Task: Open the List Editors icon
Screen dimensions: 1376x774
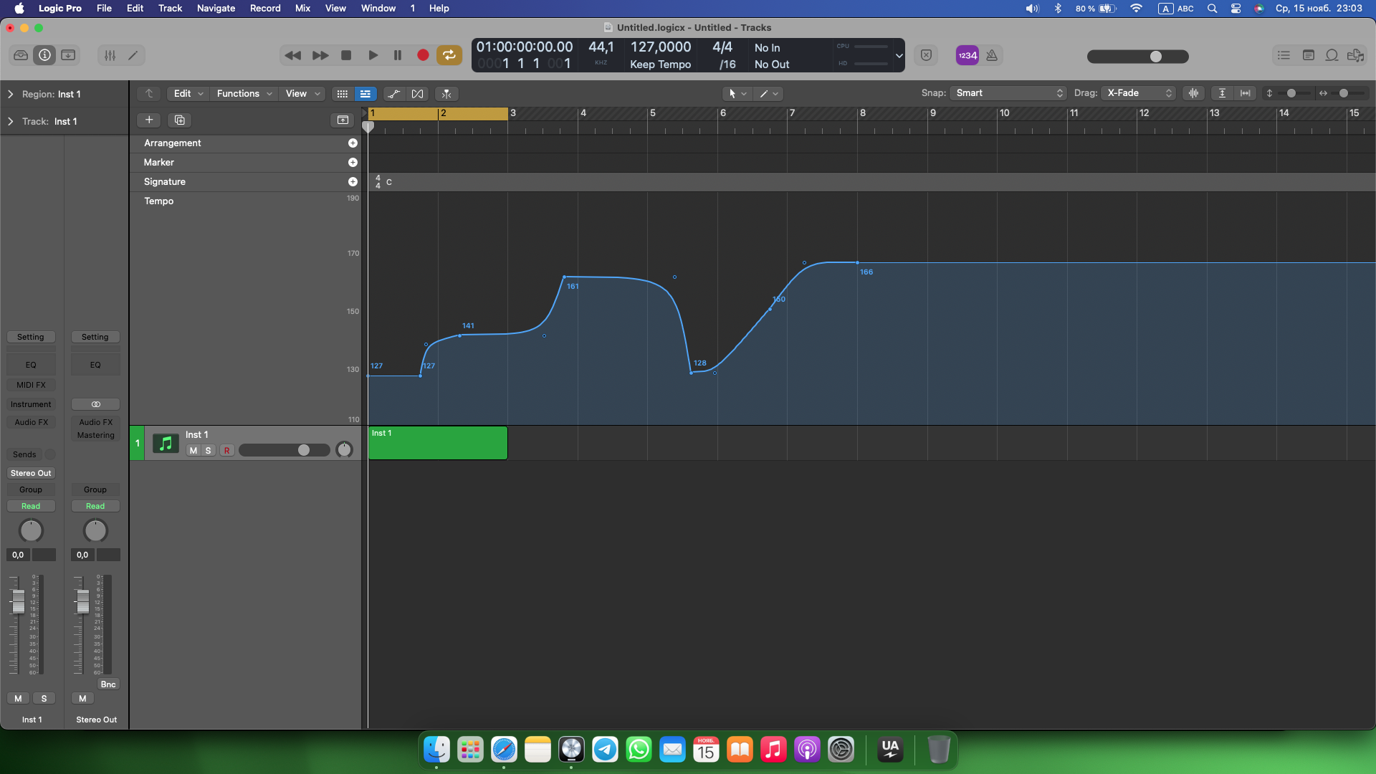Action: coord(1284,55)
